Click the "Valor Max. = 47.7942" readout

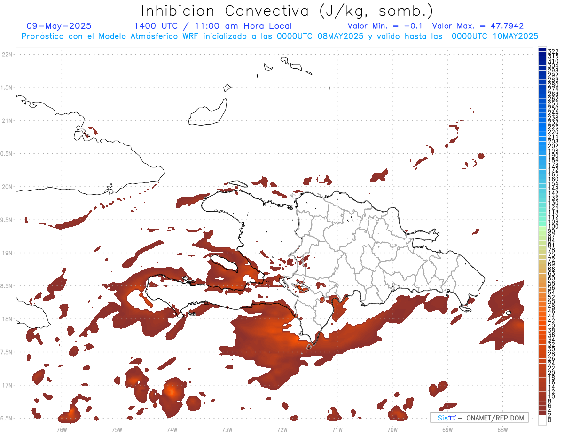[478, 26]
